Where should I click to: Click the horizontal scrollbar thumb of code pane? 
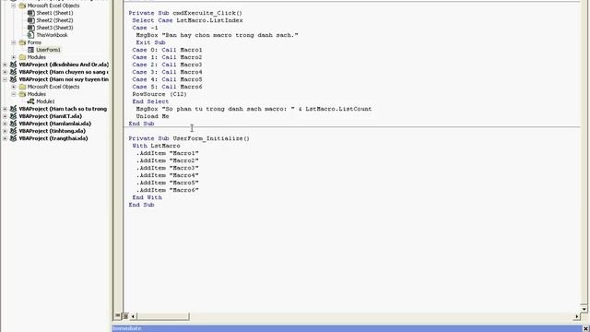tap(162, 316)
